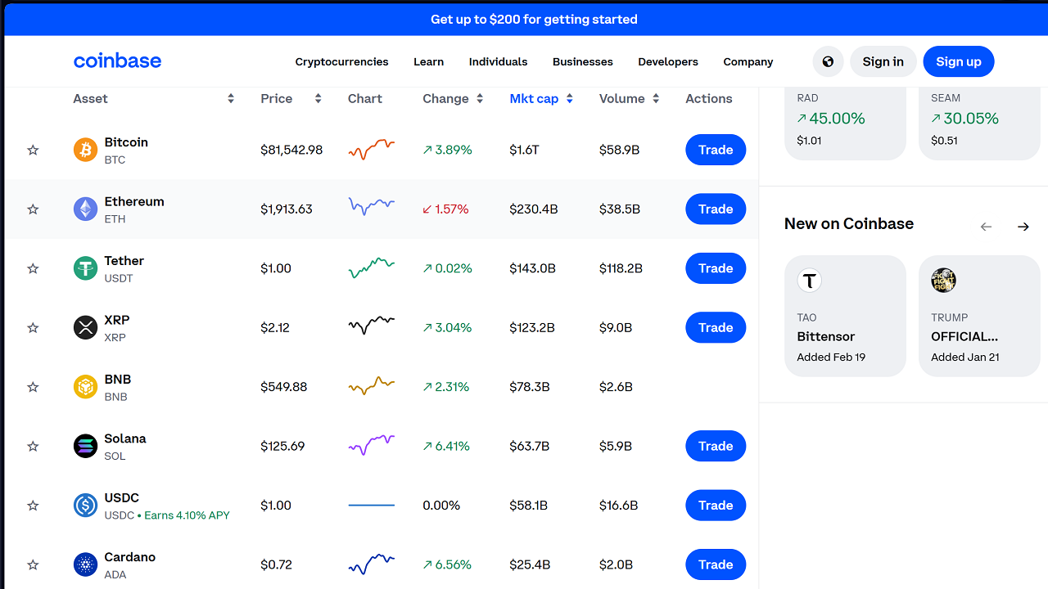Star the USDC row
Image resolution: width=1048 pixels, height=589 pixels.
(33, 506)
